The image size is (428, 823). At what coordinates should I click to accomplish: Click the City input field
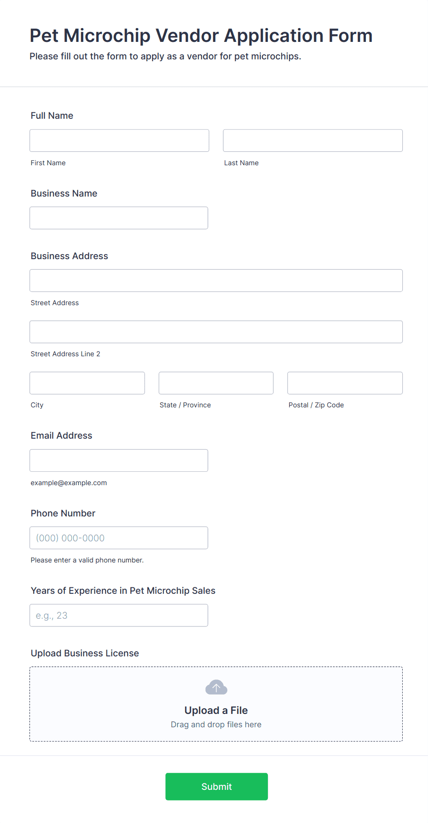[87, 383]
